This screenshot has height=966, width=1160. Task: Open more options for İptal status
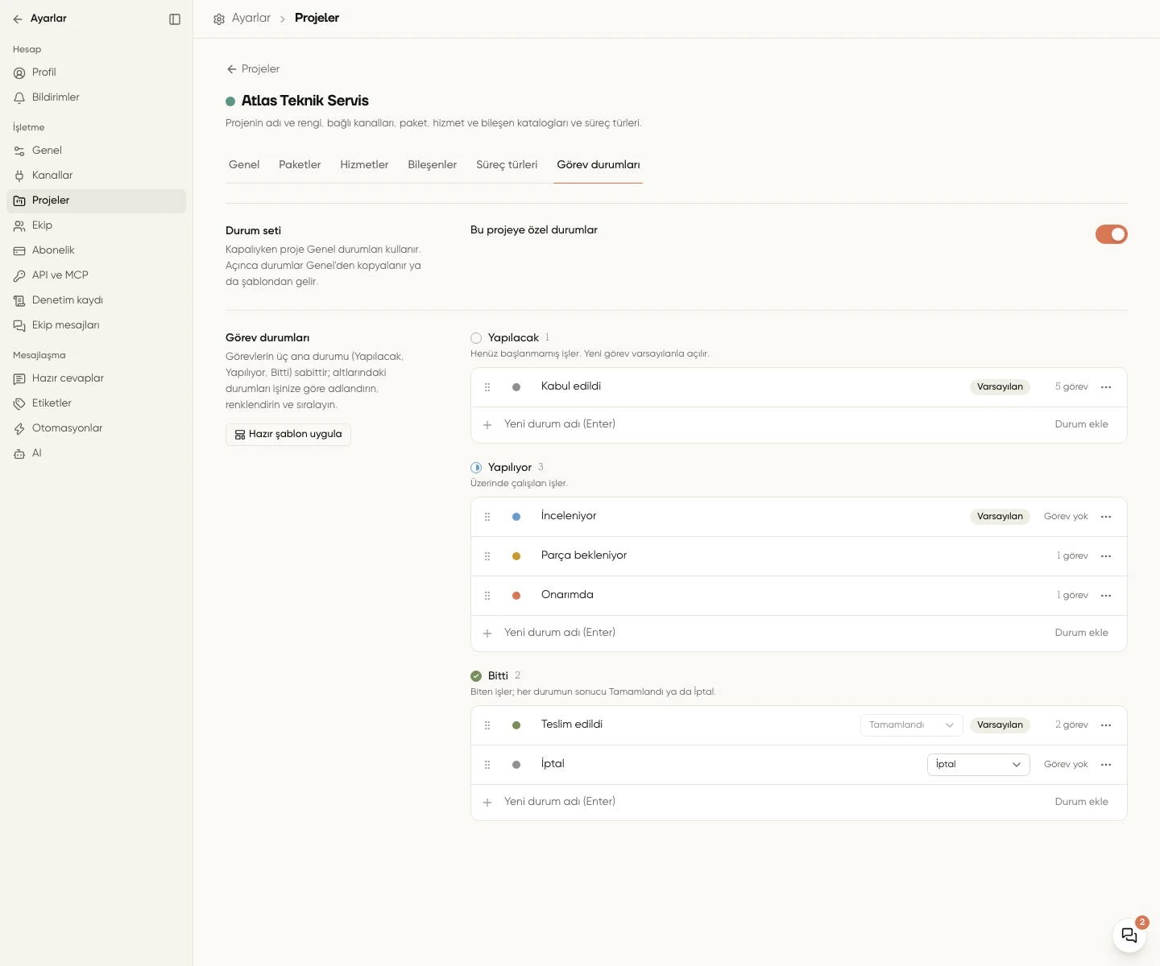[x=1106, y=765]
